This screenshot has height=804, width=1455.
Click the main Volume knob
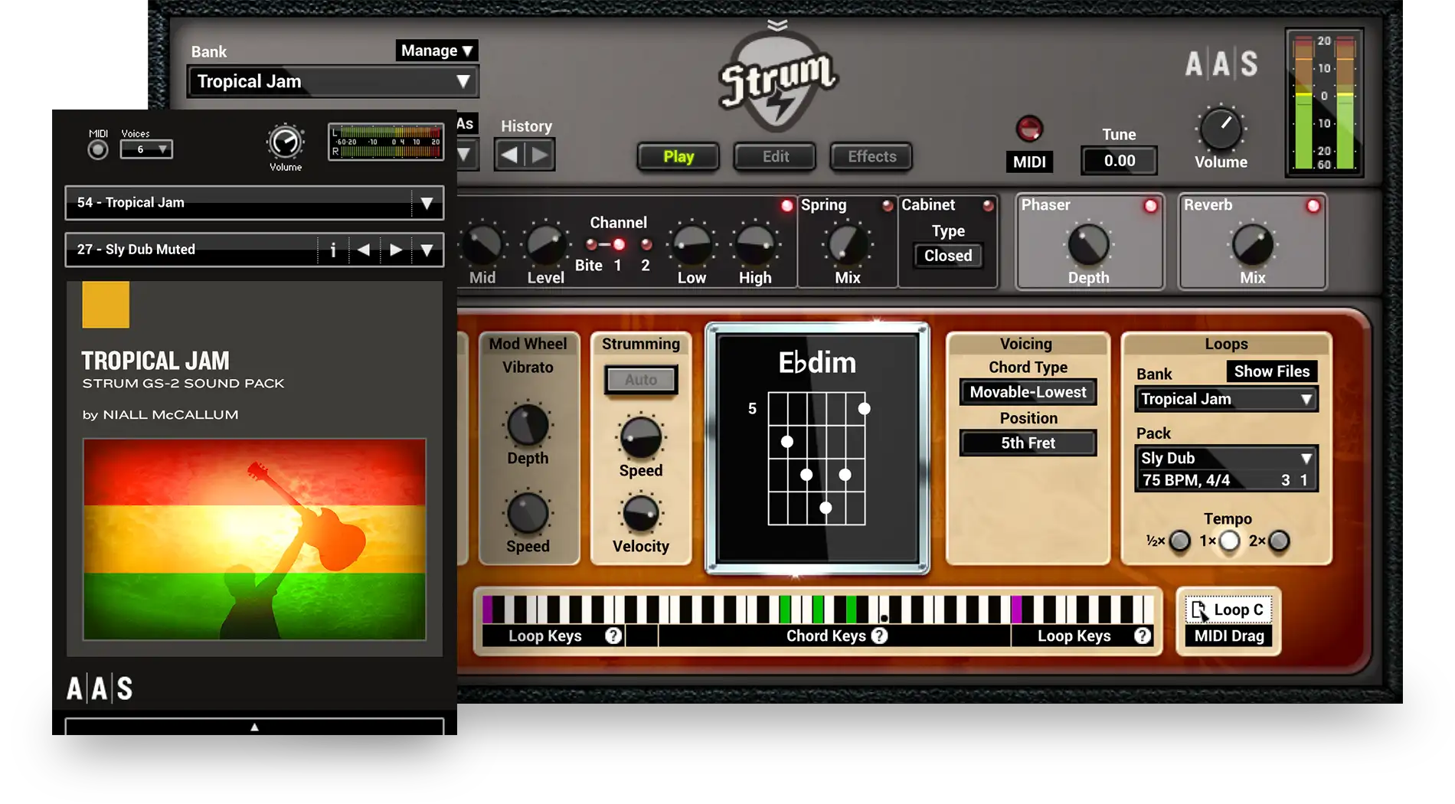pos(1221,129)
